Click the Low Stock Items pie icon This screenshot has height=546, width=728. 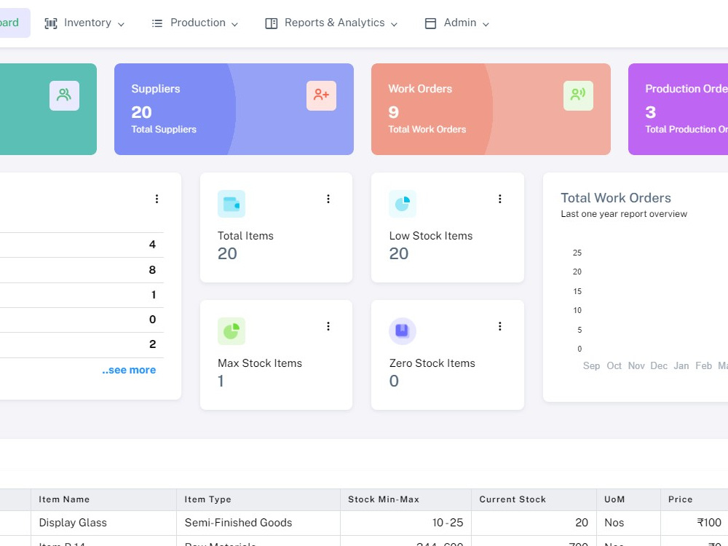[x=403, y=204]
